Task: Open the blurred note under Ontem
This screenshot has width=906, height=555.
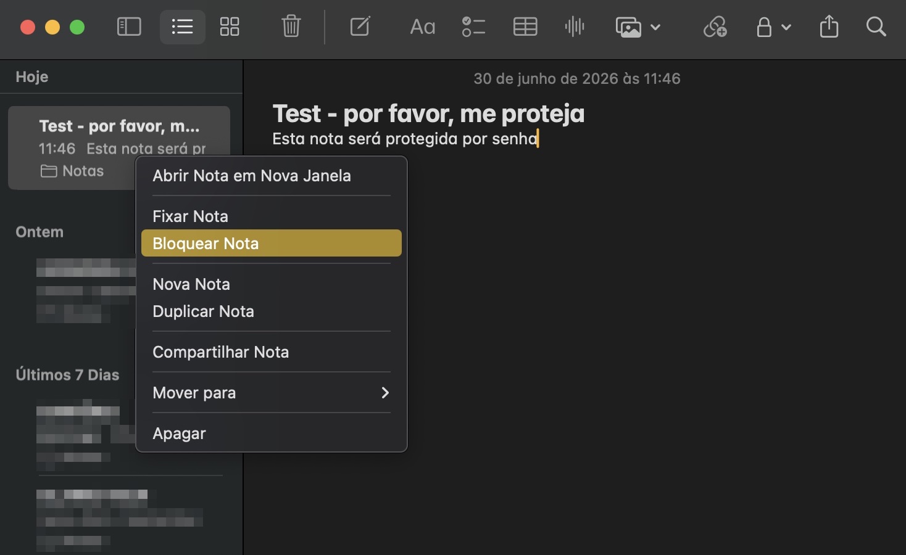Action: [x=85, y=290]
